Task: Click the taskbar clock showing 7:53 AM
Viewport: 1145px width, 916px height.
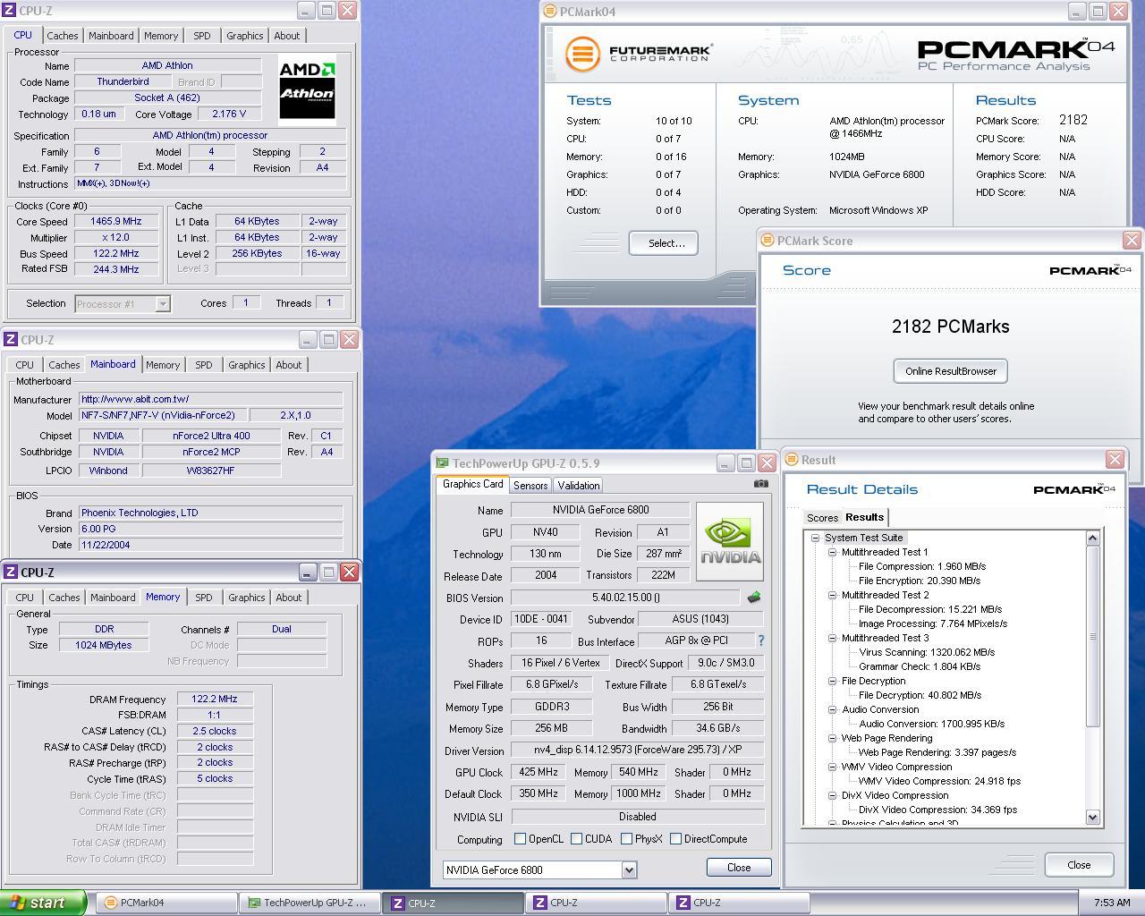Action: (x=1111, y=903)
